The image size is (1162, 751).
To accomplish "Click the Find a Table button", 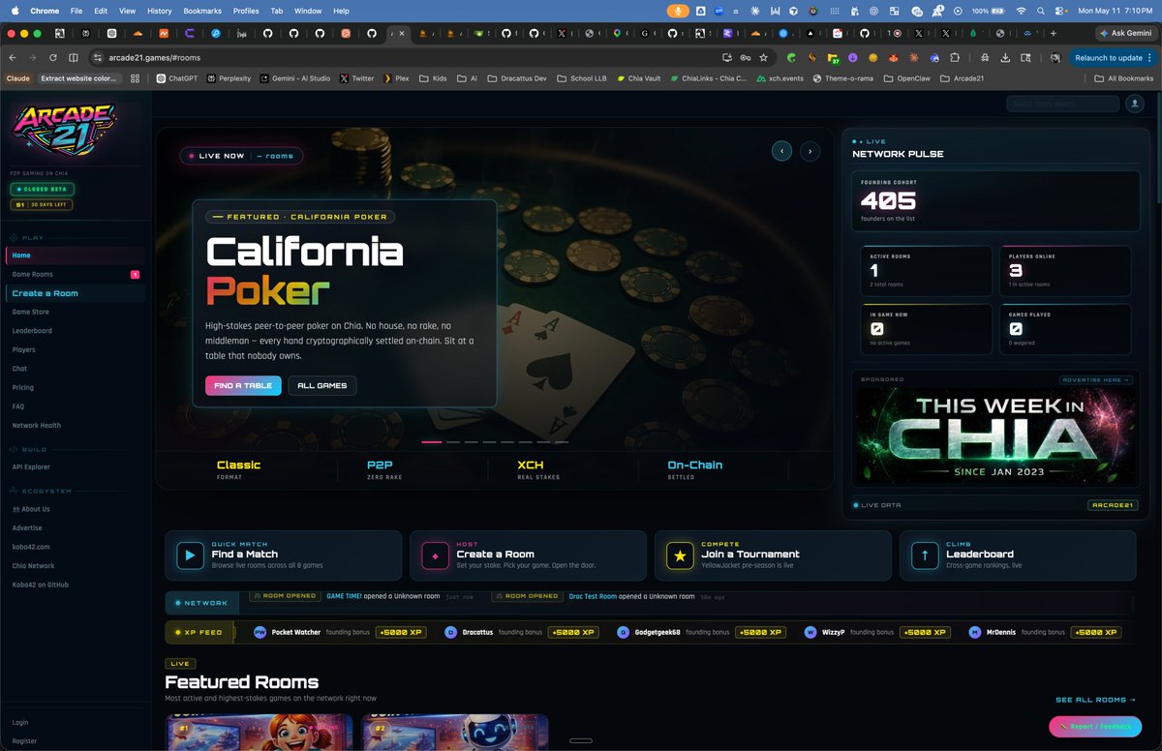I will click(243, 385).
